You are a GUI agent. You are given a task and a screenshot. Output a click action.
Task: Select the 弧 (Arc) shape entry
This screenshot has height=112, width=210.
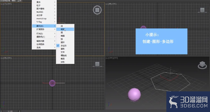(x=65, y=39)
